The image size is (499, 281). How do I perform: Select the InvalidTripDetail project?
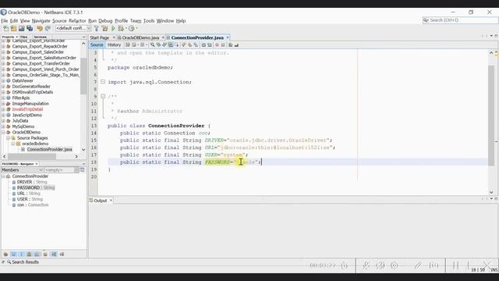coord(27,109)
